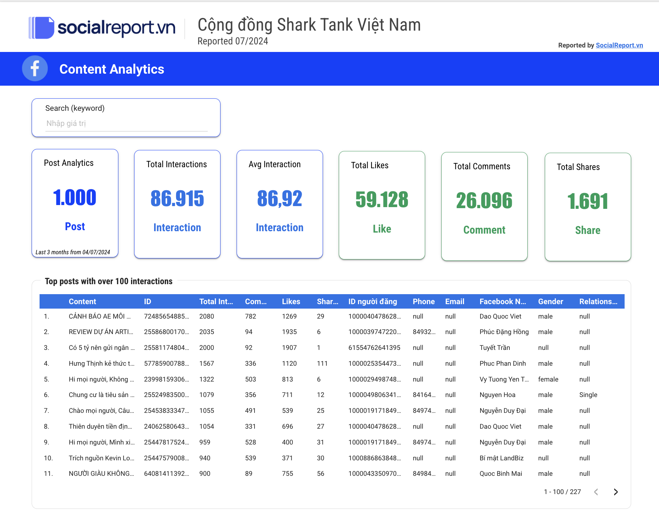Viewport: 659px width, 514px height.
Task: Select row 'CẢNH BÁO AE MÔI ...'
Action: tap(332, 316)
